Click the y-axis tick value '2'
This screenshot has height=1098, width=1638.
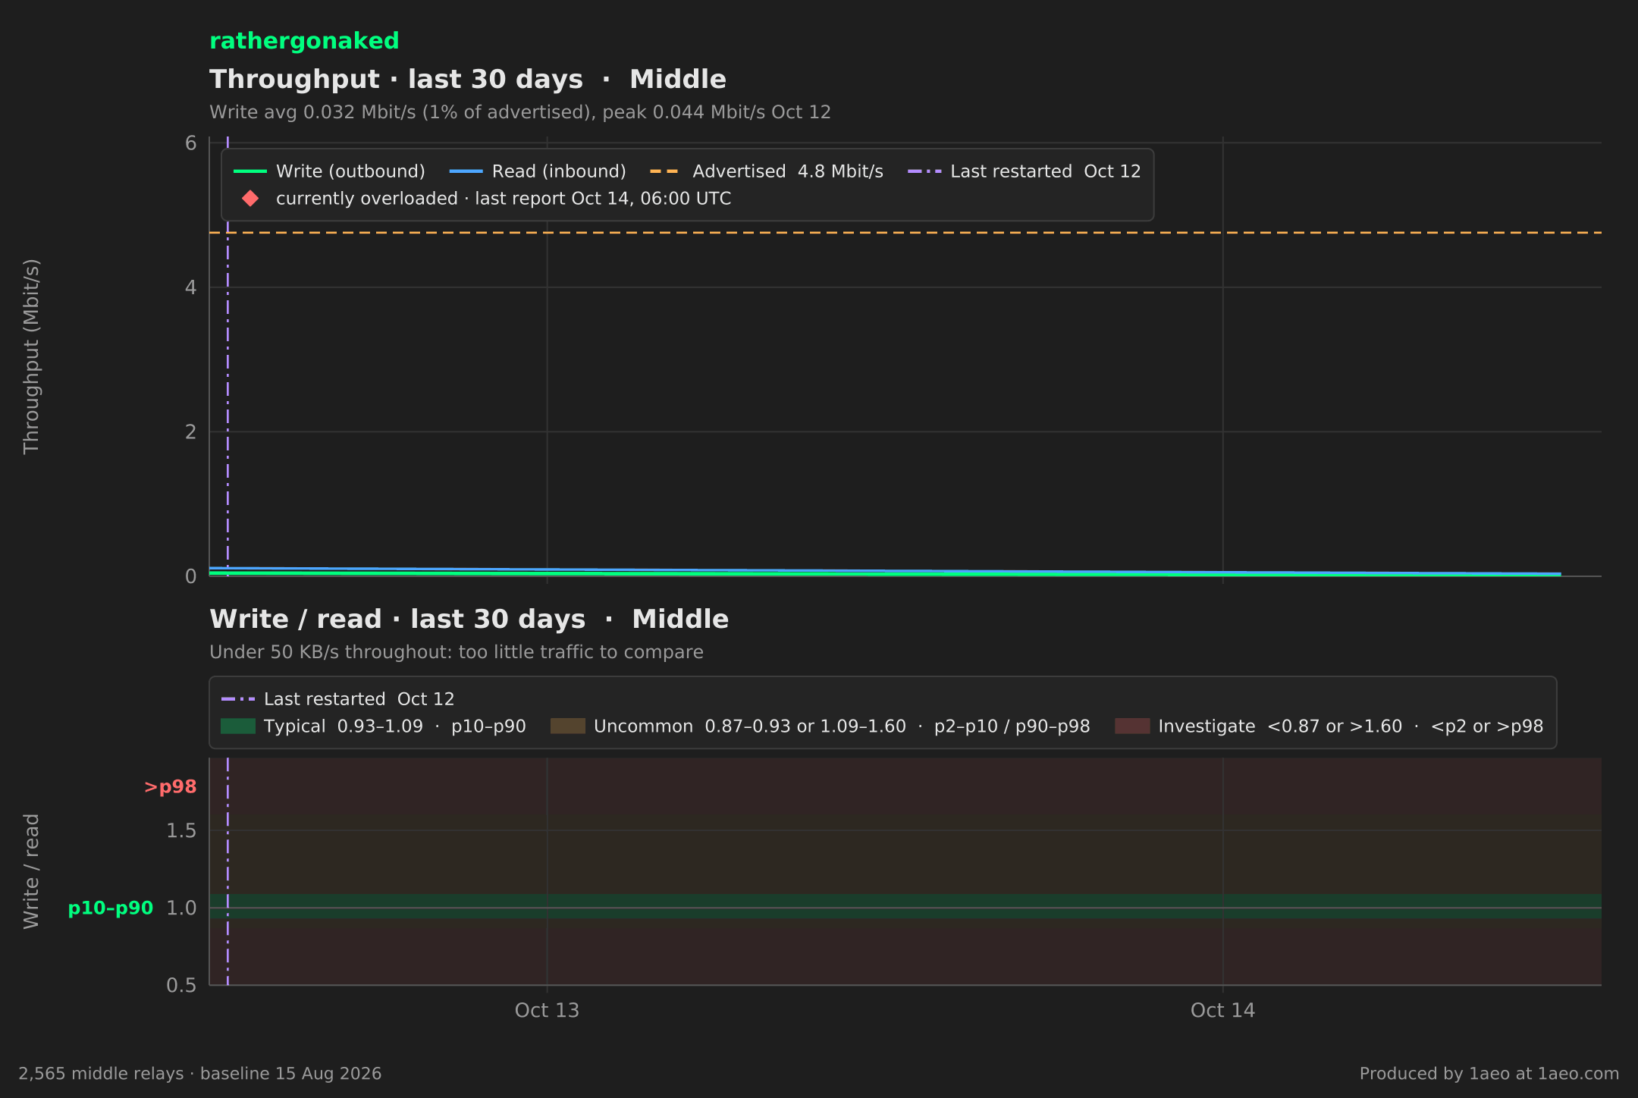click(x=190, y=431)
